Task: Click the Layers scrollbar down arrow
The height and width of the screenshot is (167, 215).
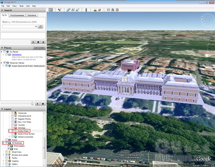Action: point(44,165)
